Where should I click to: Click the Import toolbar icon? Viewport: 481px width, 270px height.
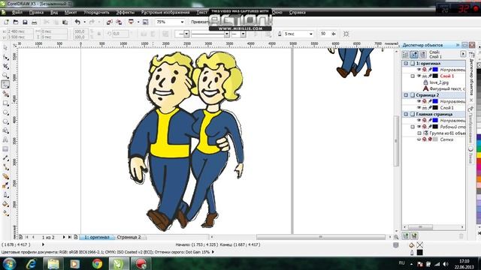pos(109,22)
